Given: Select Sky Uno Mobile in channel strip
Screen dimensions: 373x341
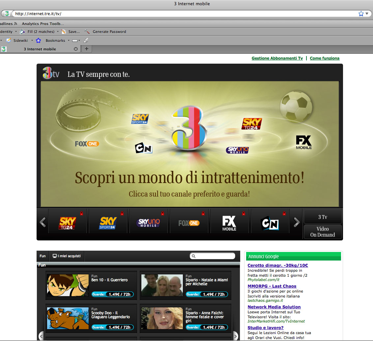Looking at the screenshot, I should point(148,223).
